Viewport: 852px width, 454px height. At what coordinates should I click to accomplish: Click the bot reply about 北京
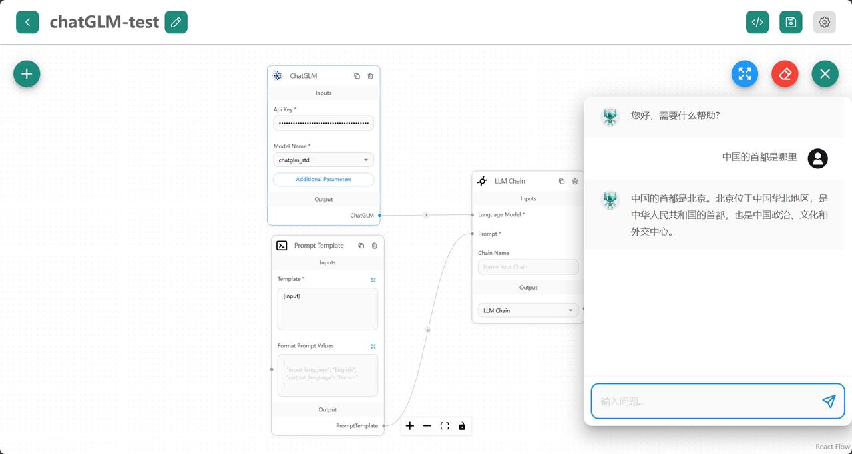pos(730,215)
